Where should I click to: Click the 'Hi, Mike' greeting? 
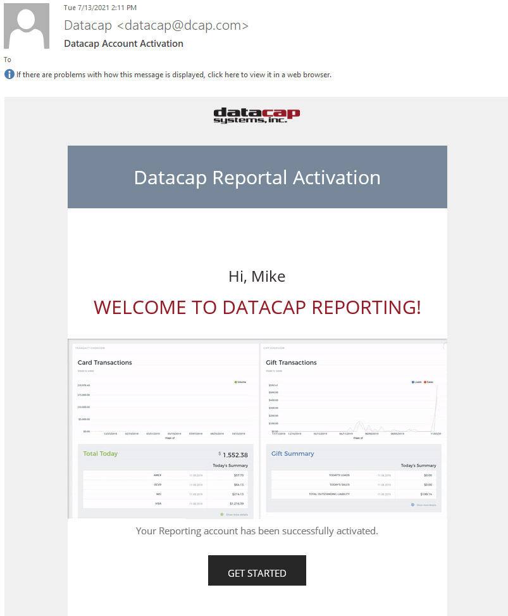pyautogui.click(x=257, y=277)
